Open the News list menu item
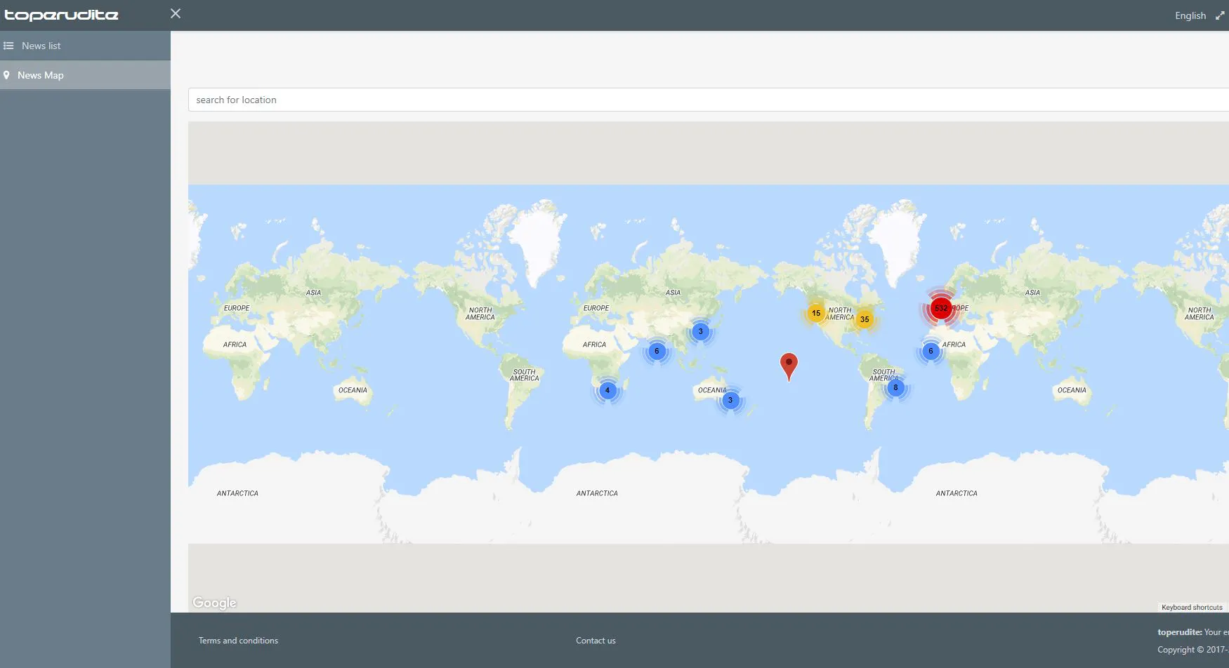This screenshot has height=668, width=1229. 85,46
